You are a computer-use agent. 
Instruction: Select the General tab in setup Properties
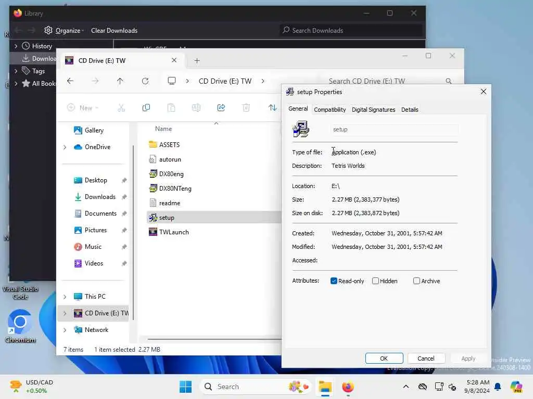tap(298, 109)
